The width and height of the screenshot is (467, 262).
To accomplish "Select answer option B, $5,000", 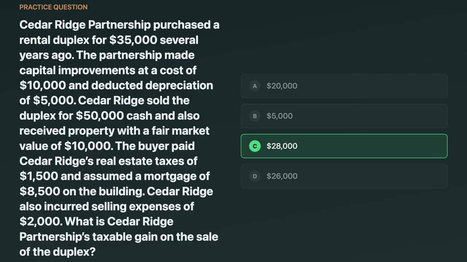I will click(344, 116).
